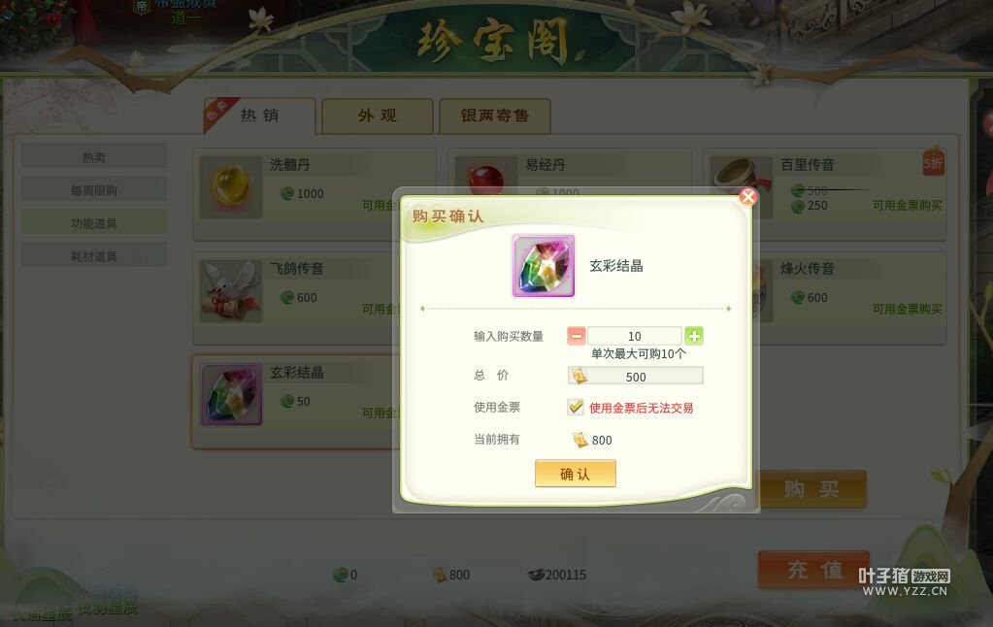Click the 充值 recharge button
Image resolution: width=993 pixels, height=627 pixels.
coord(813,570)
